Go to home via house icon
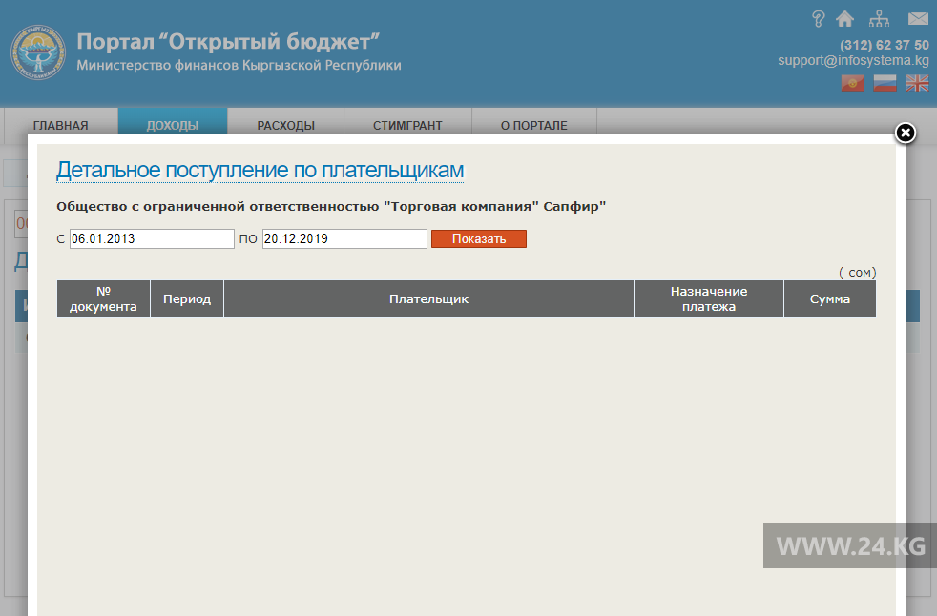Viewport: 937px width, 616px height. coord(844,19)
